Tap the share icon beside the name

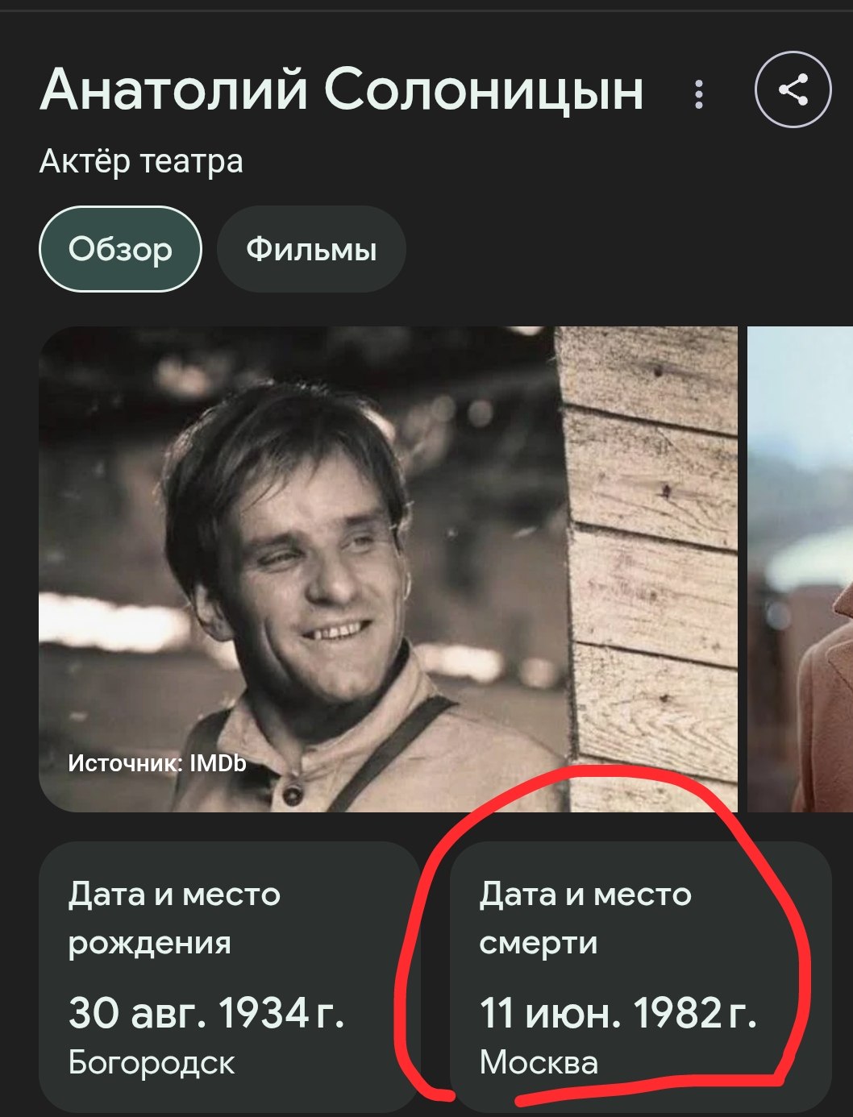click(x=793, y=89)
